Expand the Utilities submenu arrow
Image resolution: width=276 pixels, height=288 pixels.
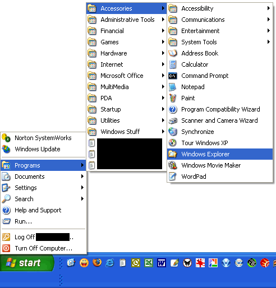163,120
